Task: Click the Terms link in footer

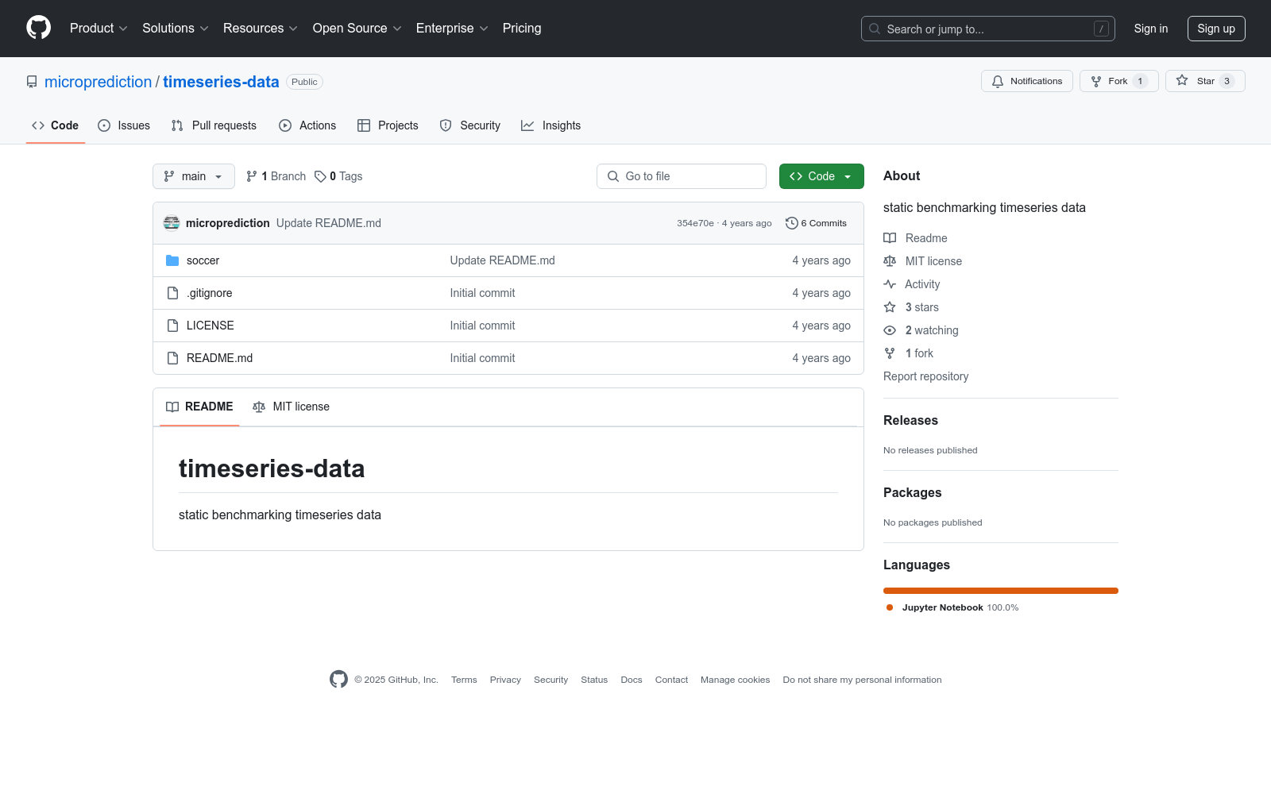Action: [x=464, y=680]
